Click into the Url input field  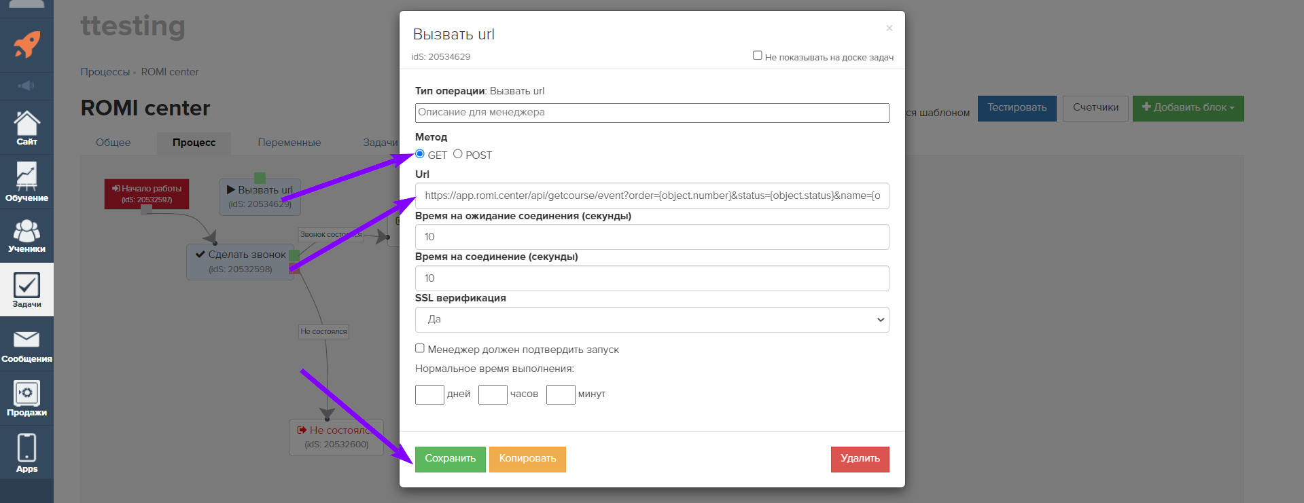pyautogui.click(x=652, y=195)
